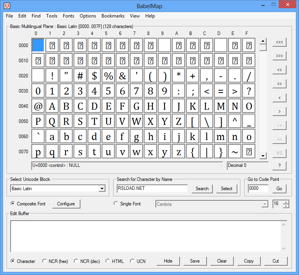Choose the HTML radio option
Viewport: 299px width, 275px height.
coord(108,261)
